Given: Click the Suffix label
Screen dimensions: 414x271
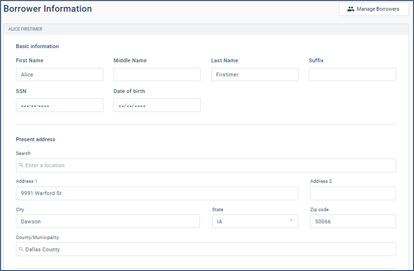Looking at the screenshot, I should [316, 60].
